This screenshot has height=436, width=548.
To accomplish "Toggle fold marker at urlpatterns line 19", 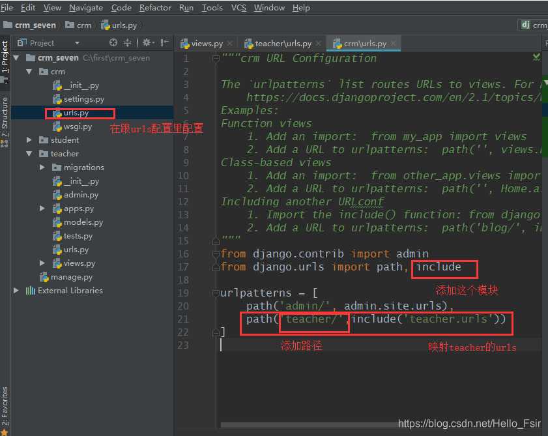I will click(216, 293).
